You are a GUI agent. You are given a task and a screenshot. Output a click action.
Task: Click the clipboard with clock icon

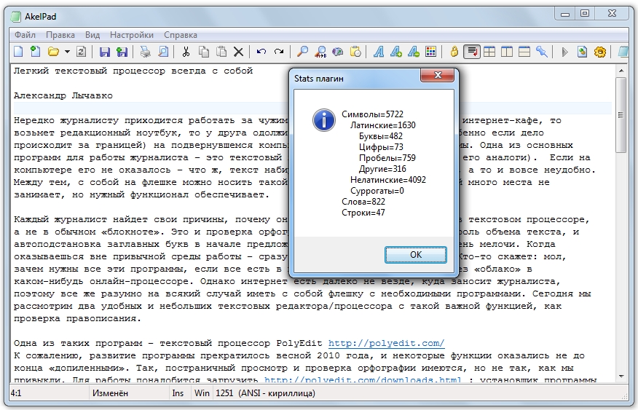coord(355,52)
